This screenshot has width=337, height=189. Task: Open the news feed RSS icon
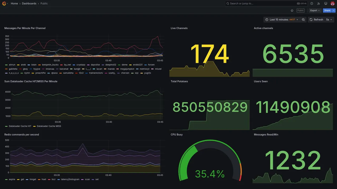pyautogui.click(x=319, y=3)
